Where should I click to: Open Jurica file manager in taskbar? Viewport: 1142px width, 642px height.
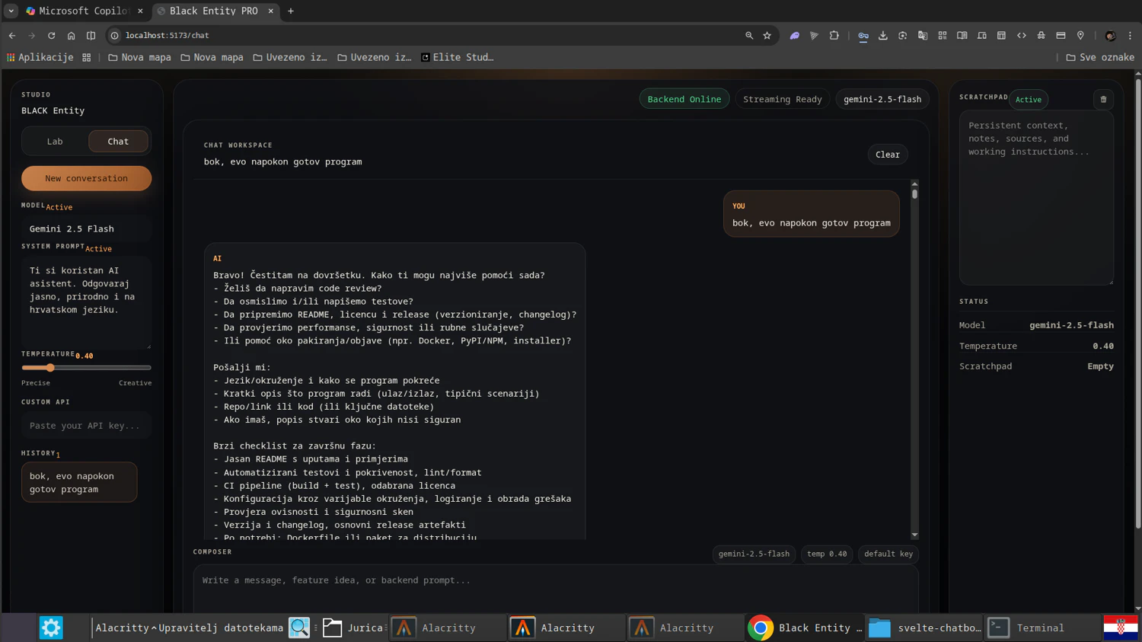pos(353,628)
